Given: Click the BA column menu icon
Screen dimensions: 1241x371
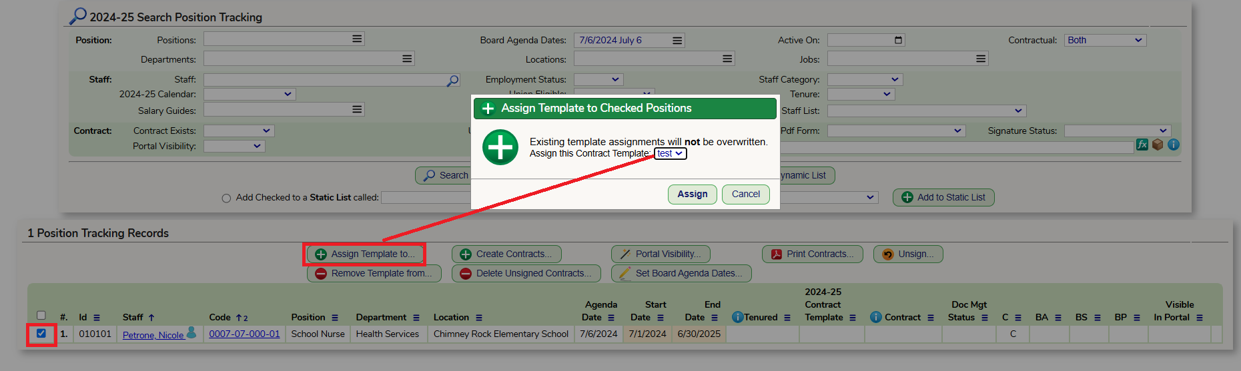Looking at the screenshot, I should tap(1058, 318).
